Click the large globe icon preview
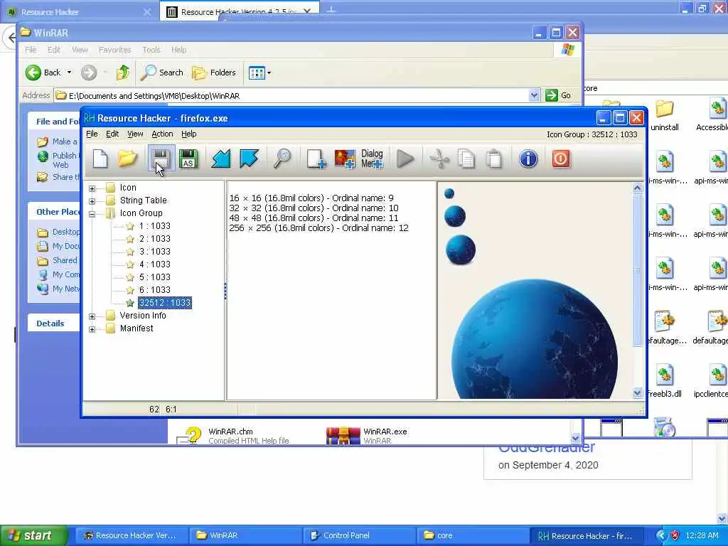Image resolution: width=728 pixels, height=546 pixels. click(x=535, y=339)
